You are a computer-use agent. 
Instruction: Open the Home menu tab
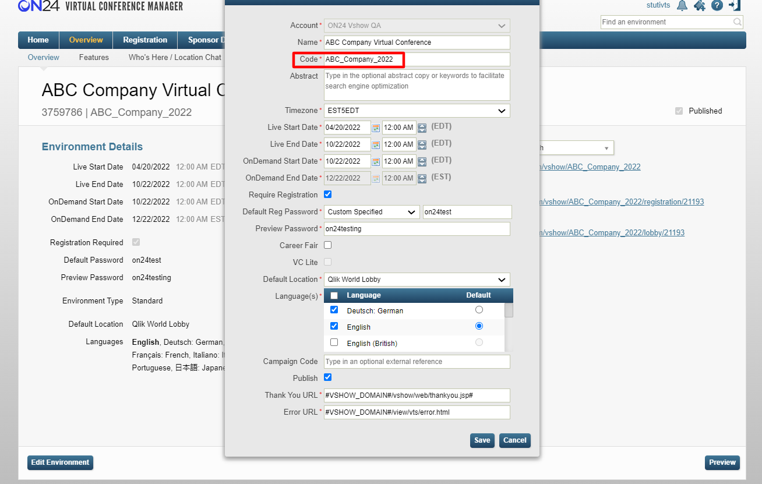pyautogui.click(x=38, y=40)
